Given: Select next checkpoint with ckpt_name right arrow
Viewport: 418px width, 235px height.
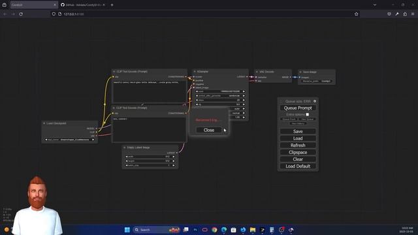Looking at the screenshot, I should coord(93,140).
